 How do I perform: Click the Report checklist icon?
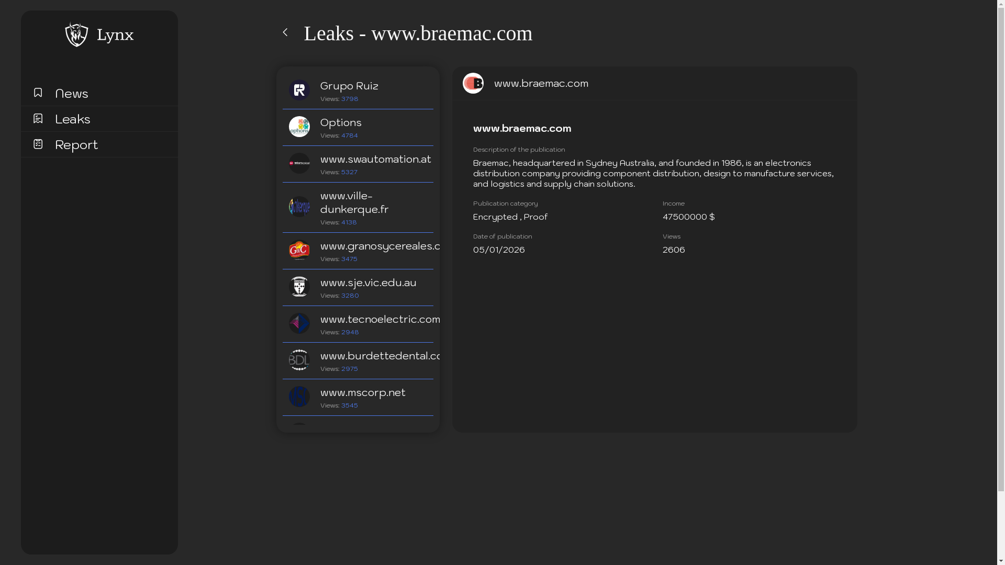pyautogui.click(x=38, y=144)
